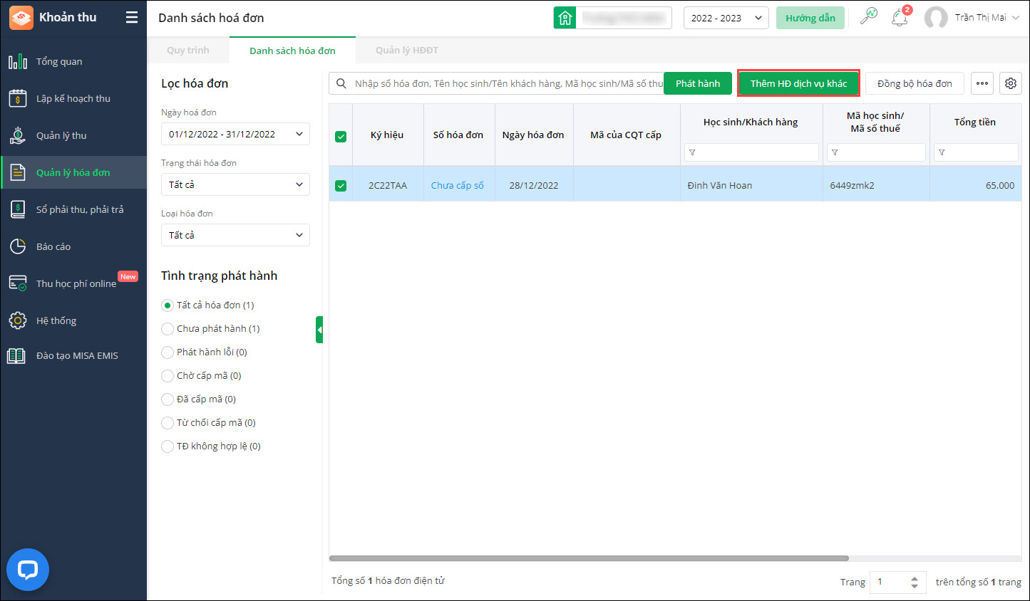1030x601 pixels.
Task: Click the 28/12/2022 invoice date cell
Action: 534,185
